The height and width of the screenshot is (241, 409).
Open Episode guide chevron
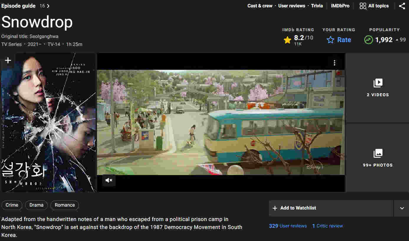coord(48,6)
